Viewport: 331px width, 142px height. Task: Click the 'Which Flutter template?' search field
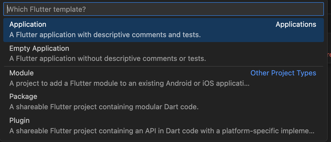(164, 9)
